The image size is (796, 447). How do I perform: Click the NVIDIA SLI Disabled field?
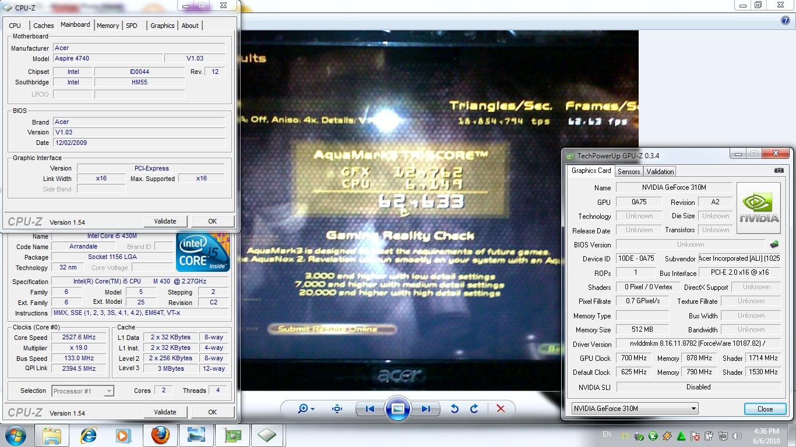point(698,387)
